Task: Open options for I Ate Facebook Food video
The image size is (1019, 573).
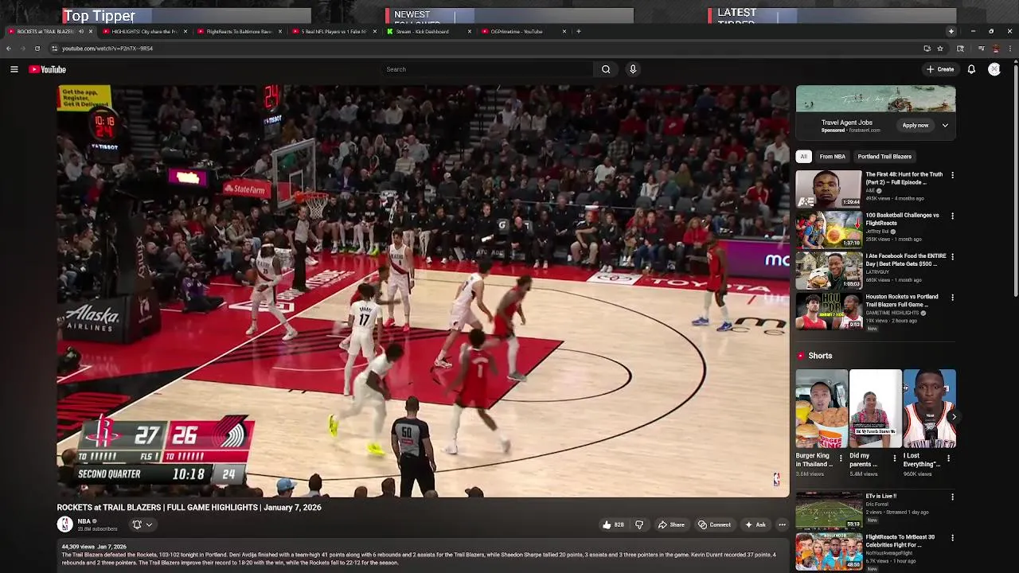Action: (x=952, y=257)
